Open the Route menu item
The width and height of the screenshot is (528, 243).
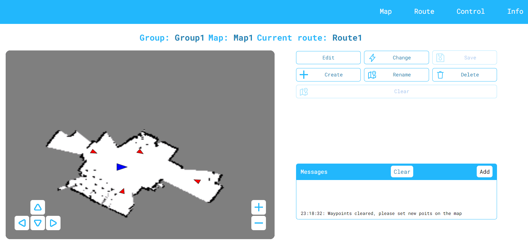424,12
